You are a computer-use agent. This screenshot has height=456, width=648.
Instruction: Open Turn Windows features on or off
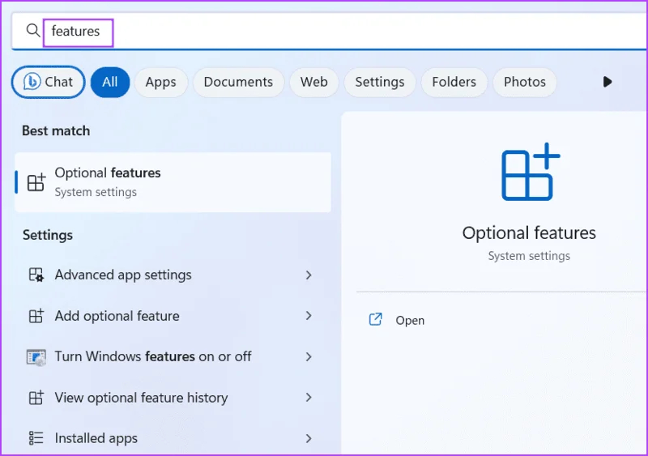[x=173, y=356]
